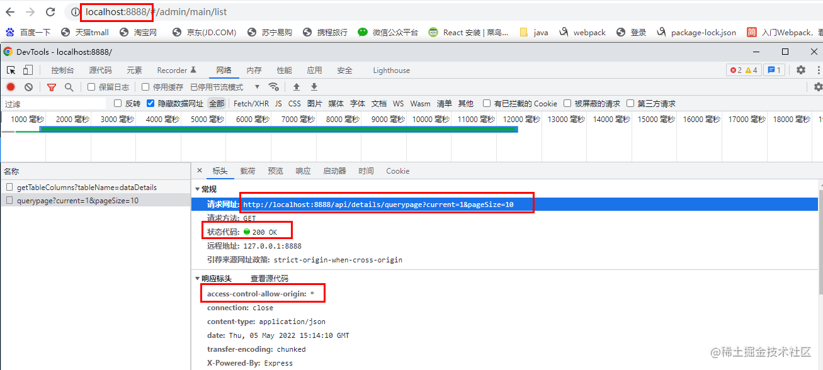Switch to 源代码 panel
Image resolution: width=823 pixels, height=370 pixels.
pos(100,70)
